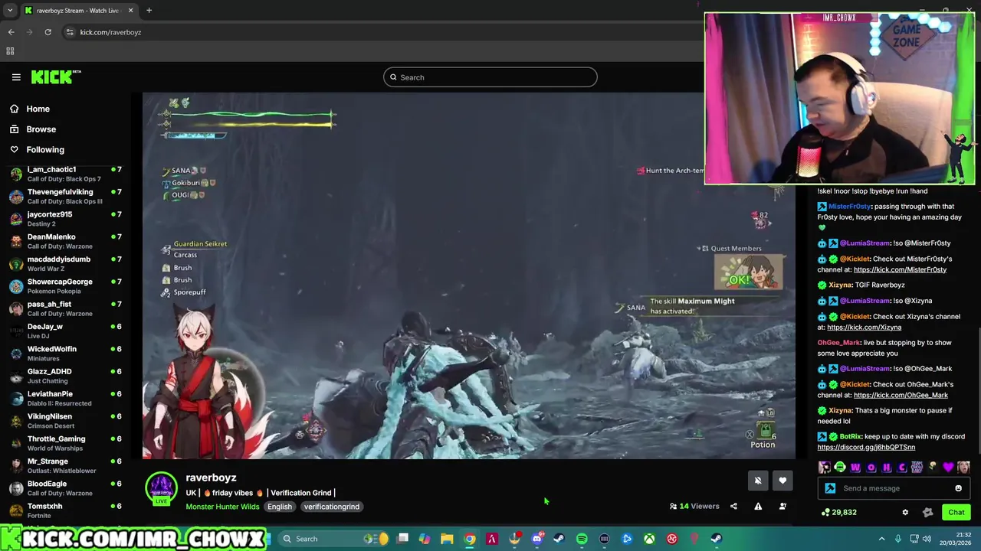Insert the purple C emote
Image resolution: width=981 pixels, height=551 pixels.
coord(902,467)
